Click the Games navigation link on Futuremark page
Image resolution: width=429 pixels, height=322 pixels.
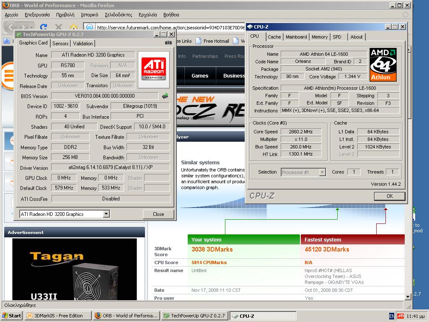click(x=200, y=76)
